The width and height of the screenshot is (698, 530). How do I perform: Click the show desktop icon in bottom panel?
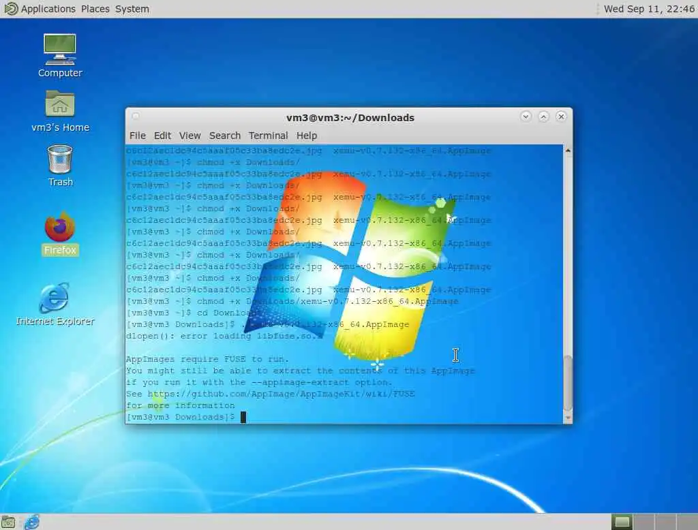(8, 522)
